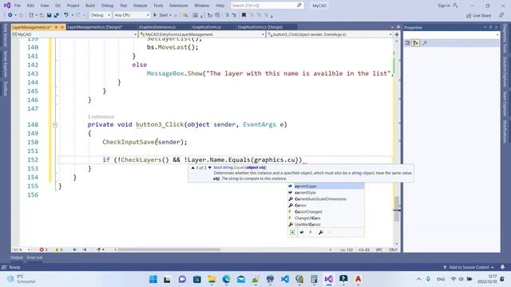Open the Extensions menu

pyautogui.click(x=179, y=6)
